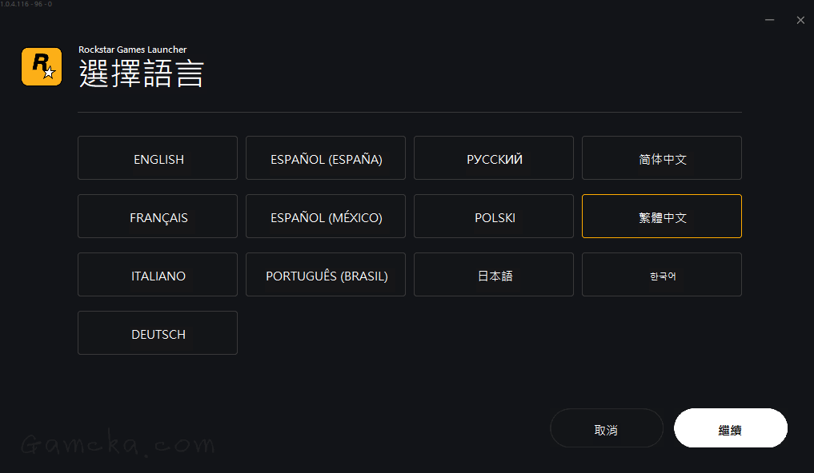Choose 日本語 language option
Image resolution: width=814 pixels, height=473 pixels.
click(x=494, y=275)
